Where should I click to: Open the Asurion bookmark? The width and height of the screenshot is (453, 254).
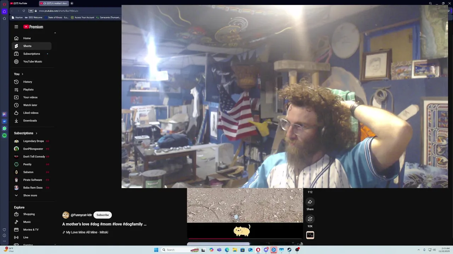click(17, 17)
